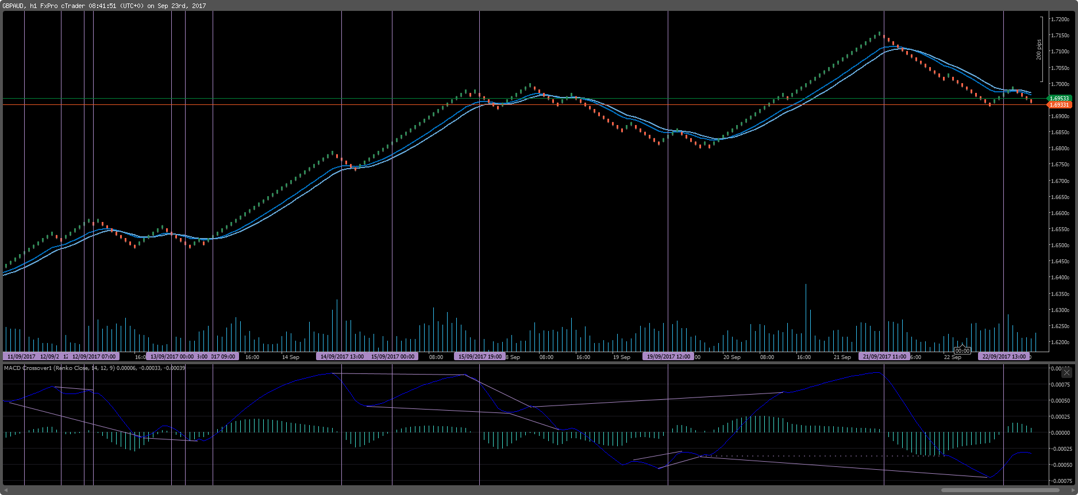1078x495 pixels.
Task: Click the scroll-left arrow at bottom
Action: 6,490
